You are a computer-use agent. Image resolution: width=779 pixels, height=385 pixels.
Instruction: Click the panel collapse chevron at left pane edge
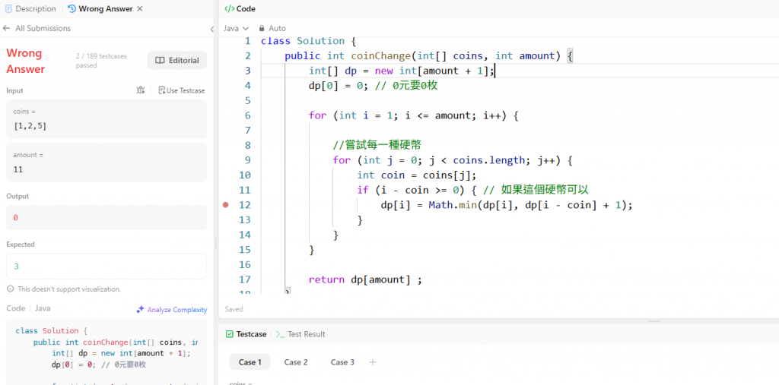pos(213,30)
